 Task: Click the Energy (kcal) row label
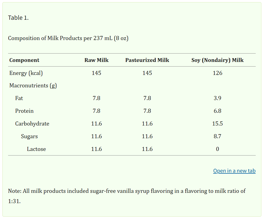pos(26,73)
